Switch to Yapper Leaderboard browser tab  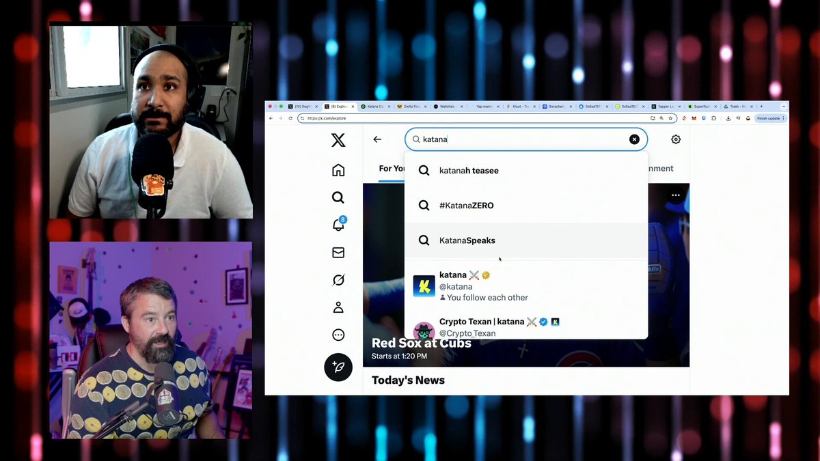coord(666,107)
